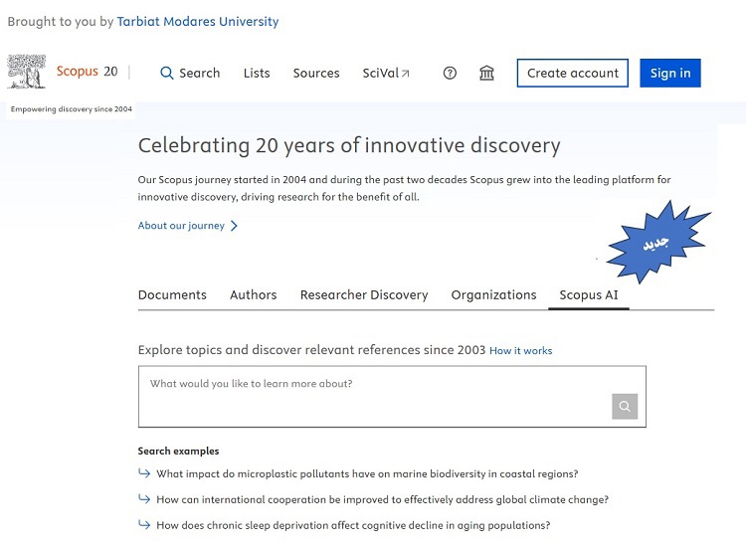
Task: Click the arrow icon beside SciVal
Action: tap(405, 74)
